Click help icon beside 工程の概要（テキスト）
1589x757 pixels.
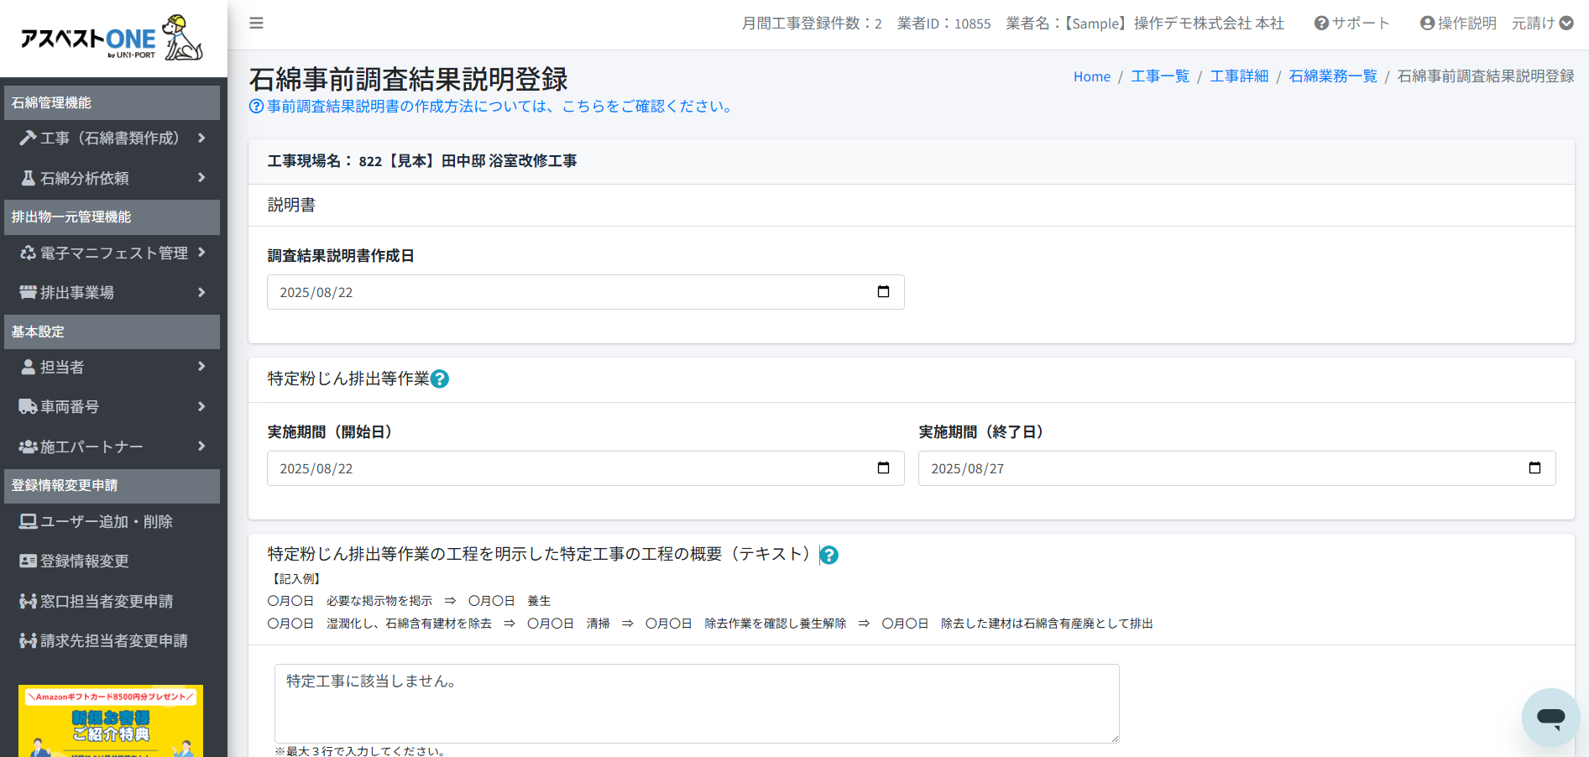pyautogui.click(x=829, y=556)
